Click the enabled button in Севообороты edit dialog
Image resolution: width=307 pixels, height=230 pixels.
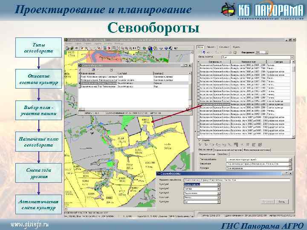coord(282,201)
